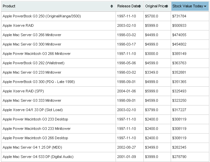Click stock value $500933
The width and height of the screenshot is (210, 162).
(x=179, y=25)
